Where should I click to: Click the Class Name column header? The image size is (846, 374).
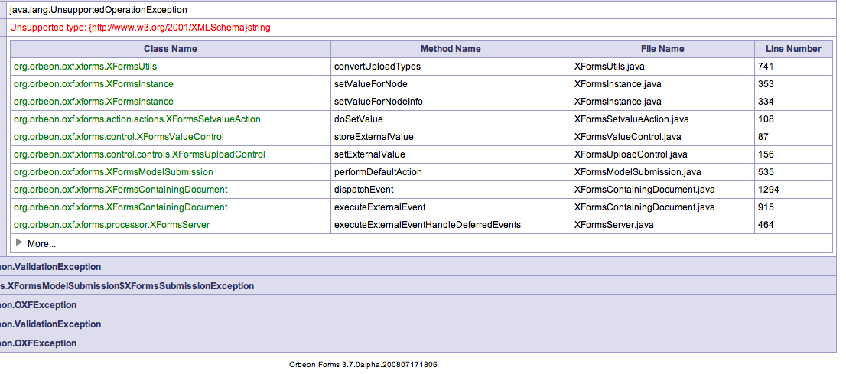[170, 48]
